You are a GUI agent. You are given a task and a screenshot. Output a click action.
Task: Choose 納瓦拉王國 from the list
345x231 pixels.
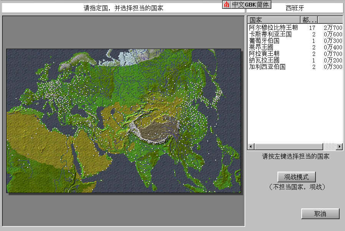[x=264, y=60]
